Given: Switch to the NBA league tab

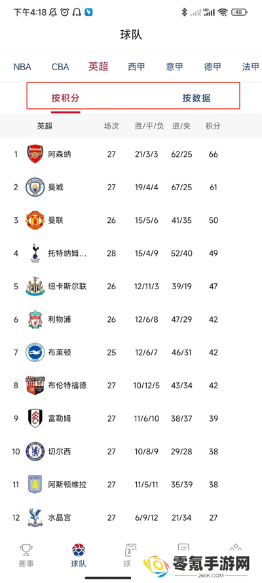Looking at the screenshot, I should pyautogui.click(x=22, y=67).
